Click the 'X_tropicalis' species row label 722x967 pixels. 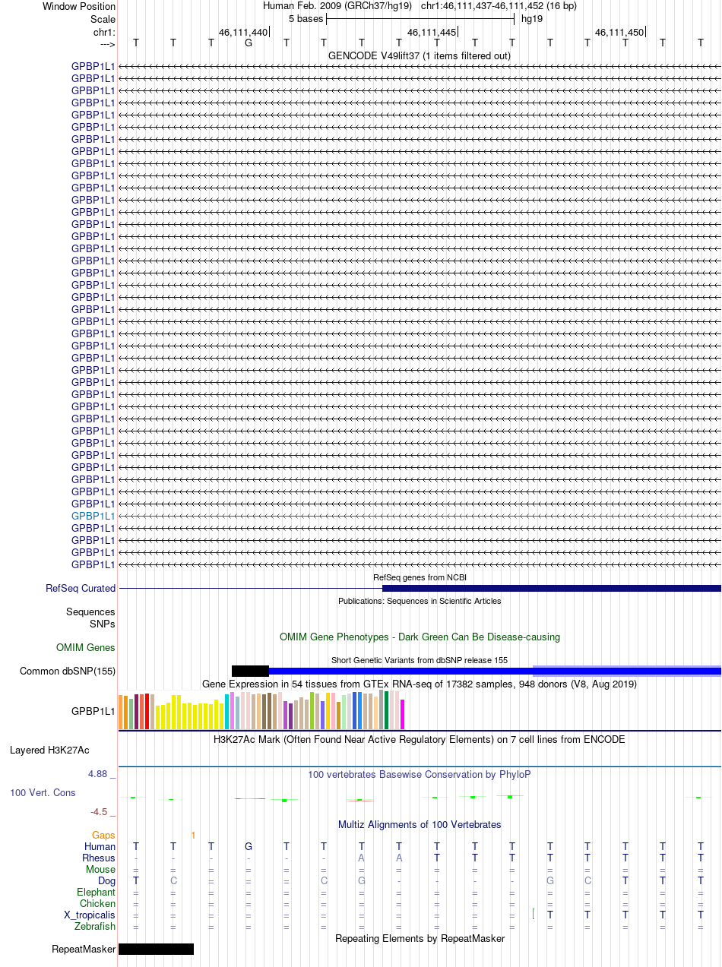pyautogui.click(x=90, y=915)
